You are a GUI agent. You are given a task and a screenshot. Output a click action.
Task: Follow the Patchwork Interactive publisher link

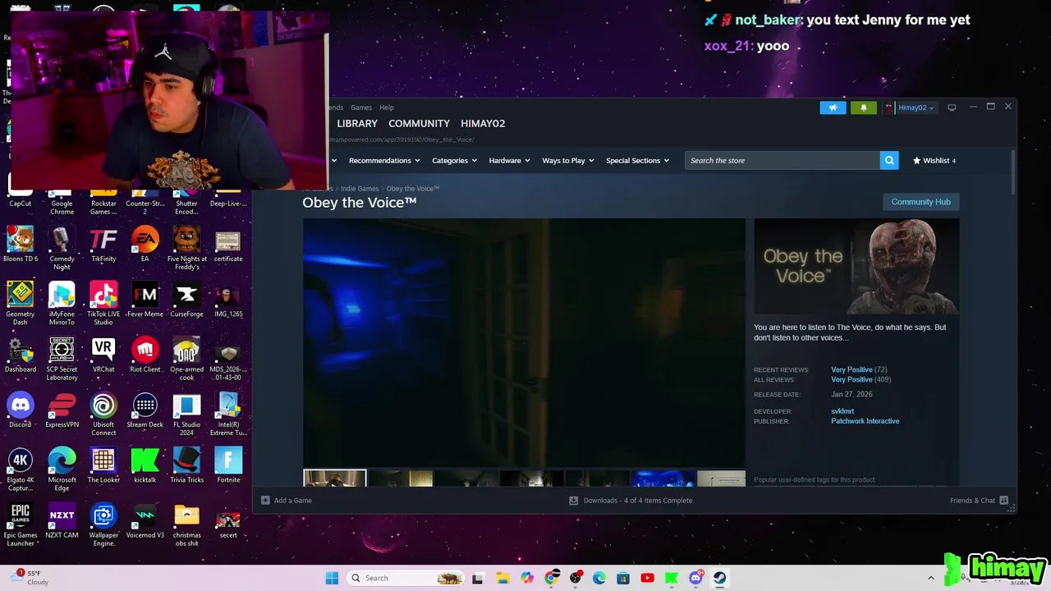click(865, 421)
